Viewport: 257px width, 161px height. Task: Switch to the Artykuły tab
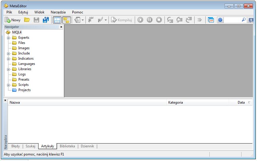(x=48, y=146)
